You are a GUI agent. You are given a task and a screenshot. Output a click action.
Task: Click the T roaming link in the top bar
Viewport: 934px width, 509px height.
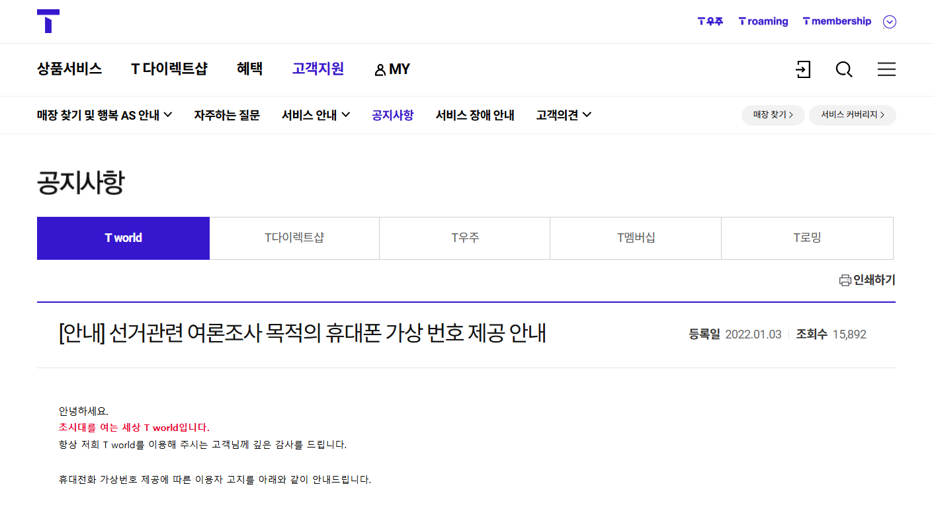coord(763,21)
